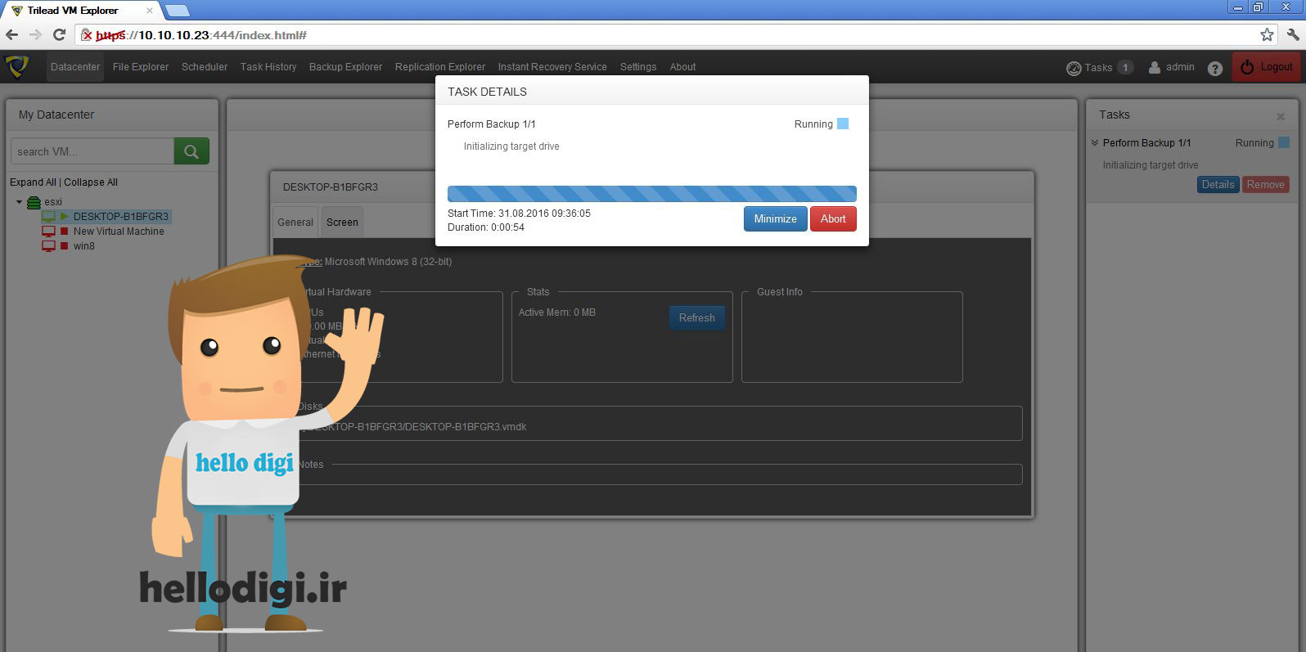Select DESKTOP-B1BFGR3 in the datacenter tree
The image size is (1306, 652).
pos(121,217)
